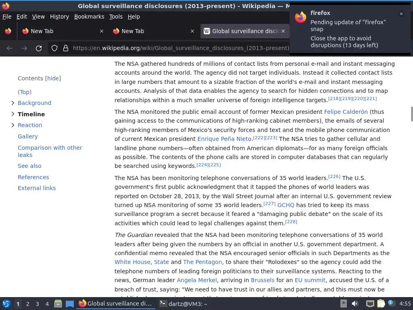The height and width of the screenshot is (310, 413).
Task: Open the Brussels link
Action: pyautogui.click(x=263, y=280)
